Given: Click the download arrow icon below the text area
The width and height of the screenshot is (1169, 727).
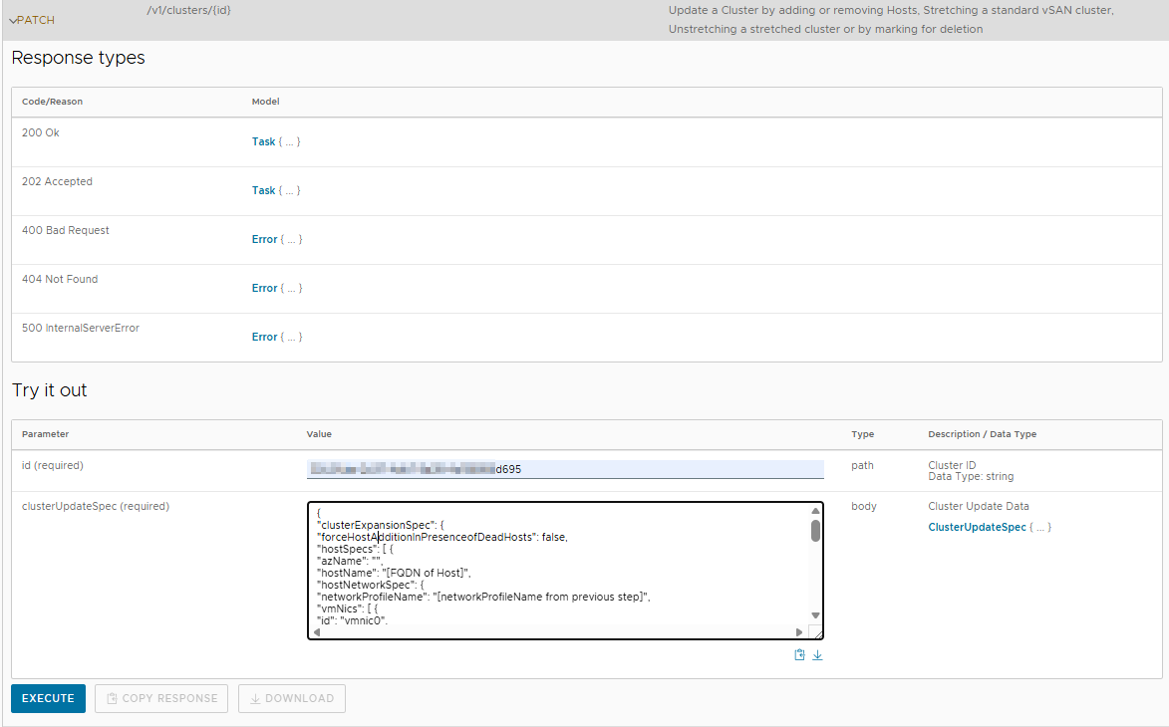Looking at the screenshot, I should 817,655.
